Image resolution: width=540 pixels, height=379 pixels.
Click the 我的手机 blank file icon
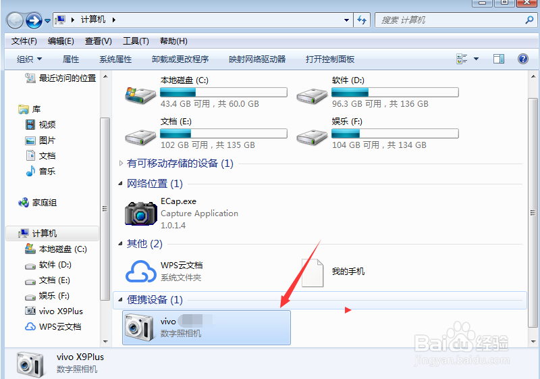pyautogui.click(x=313, y=273)
